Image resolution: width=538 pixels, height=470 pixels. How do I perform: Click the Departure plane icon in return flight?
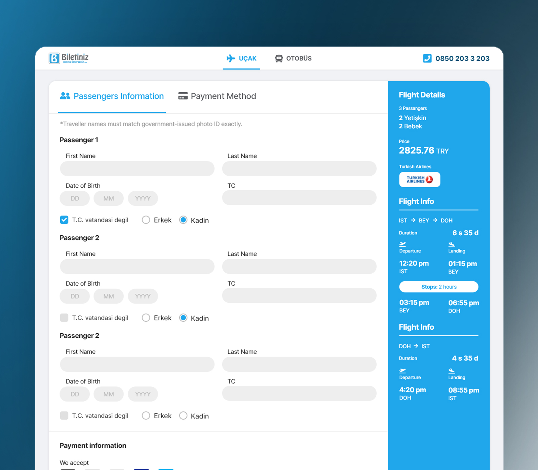coord(402,371)
